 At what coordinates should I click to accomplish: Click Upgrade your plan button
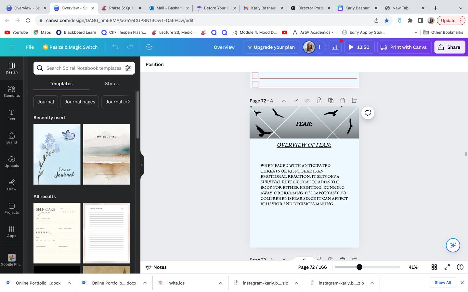[271, 47]
